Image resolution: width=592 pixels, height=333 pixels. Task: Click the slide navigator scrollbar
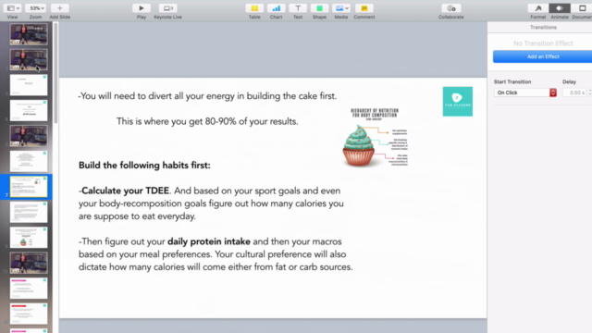tap(55, 72)
